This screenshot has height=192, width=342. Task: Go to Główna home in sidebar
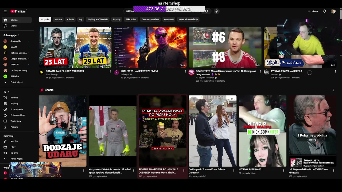[17, 20]
